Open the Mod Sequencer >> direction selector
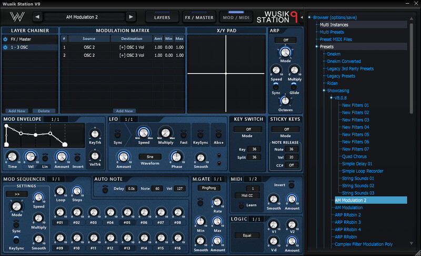Screen dimensions: 421x256 pos(17,194)
